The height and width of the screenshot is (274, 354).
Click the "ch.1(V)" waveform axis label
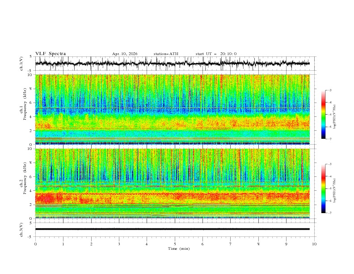click(x=21, y=64)
